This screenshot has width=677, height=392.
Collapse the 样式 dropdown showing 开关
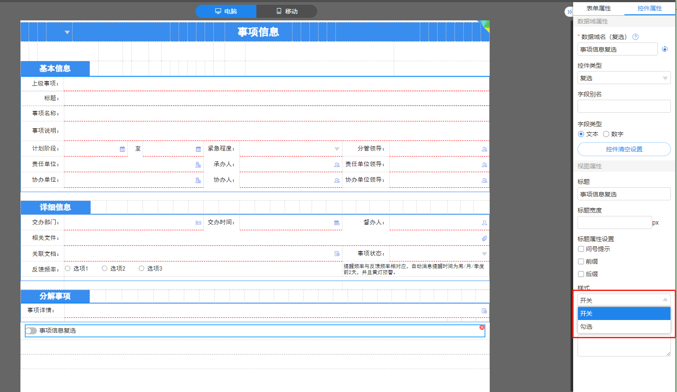click(x=624, y=300)
